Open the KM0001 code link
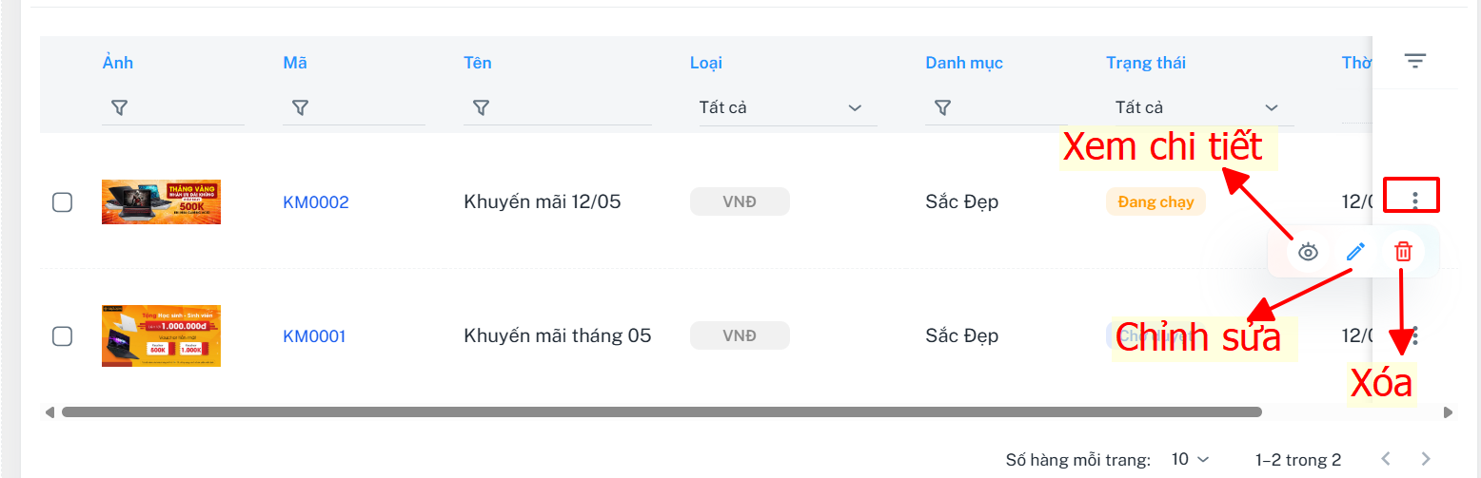This screenshot has width=1481, height=478. tap(314, 335)
